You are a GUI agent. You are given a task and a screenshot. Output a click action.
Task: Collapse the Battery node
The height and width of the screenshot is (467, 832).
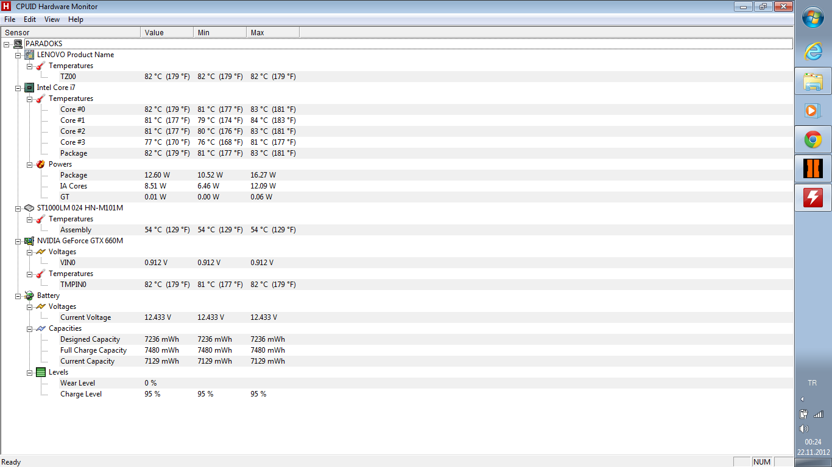click(18, 296)
